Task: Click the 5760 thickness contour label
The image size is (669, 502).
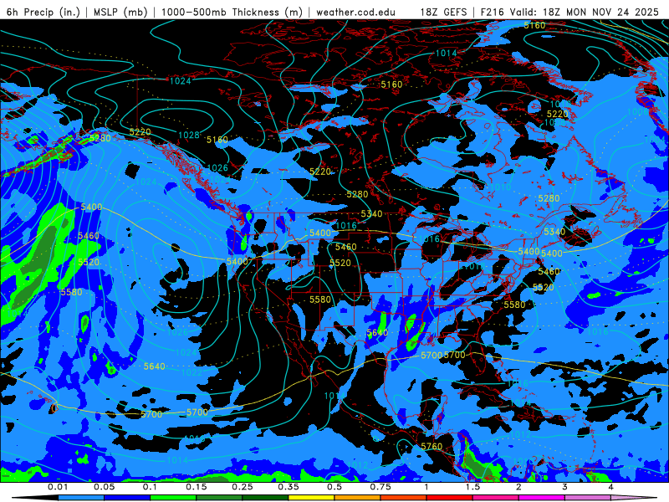Action: point(432,446)
